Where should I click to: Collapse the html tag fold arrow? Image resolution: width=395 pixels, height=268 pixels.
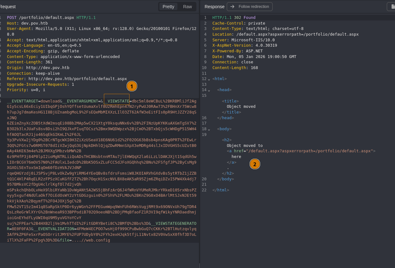click(x=209, y=79)
